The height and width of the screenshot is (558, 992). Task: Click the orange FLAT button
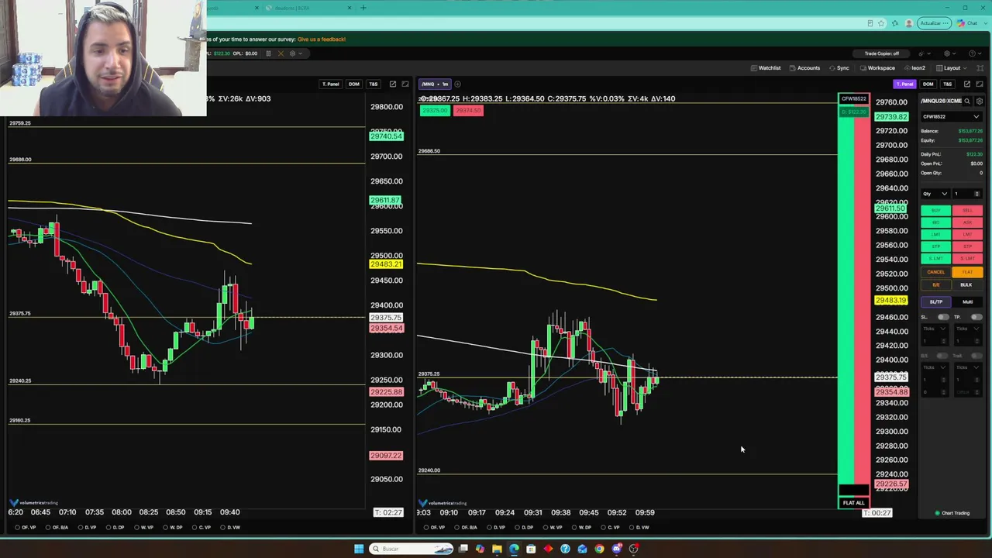967,272
